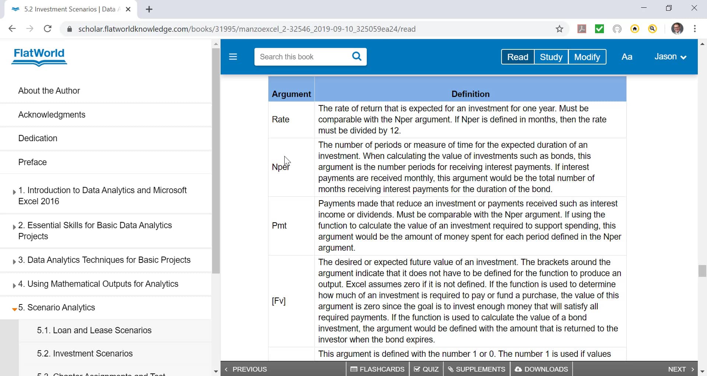Go forward in browser history
The width and height of the screenshot is (707, 376).
[x=30, y=29]
